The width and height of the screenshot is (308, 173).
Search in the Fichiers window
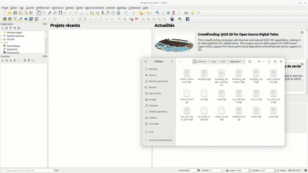click(x=146, y=62)
